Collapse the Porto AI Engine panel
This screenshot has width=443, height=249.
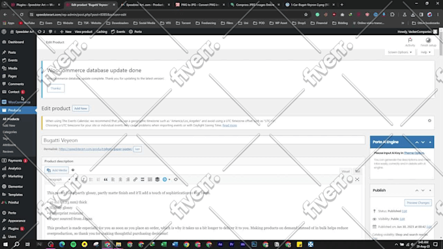click(x=430, y=142)
